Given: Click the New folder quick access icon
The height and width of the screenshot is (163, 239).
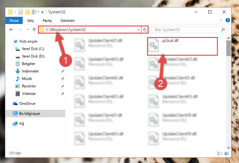Looking at the screenshot, I should [x=27, y=12].
